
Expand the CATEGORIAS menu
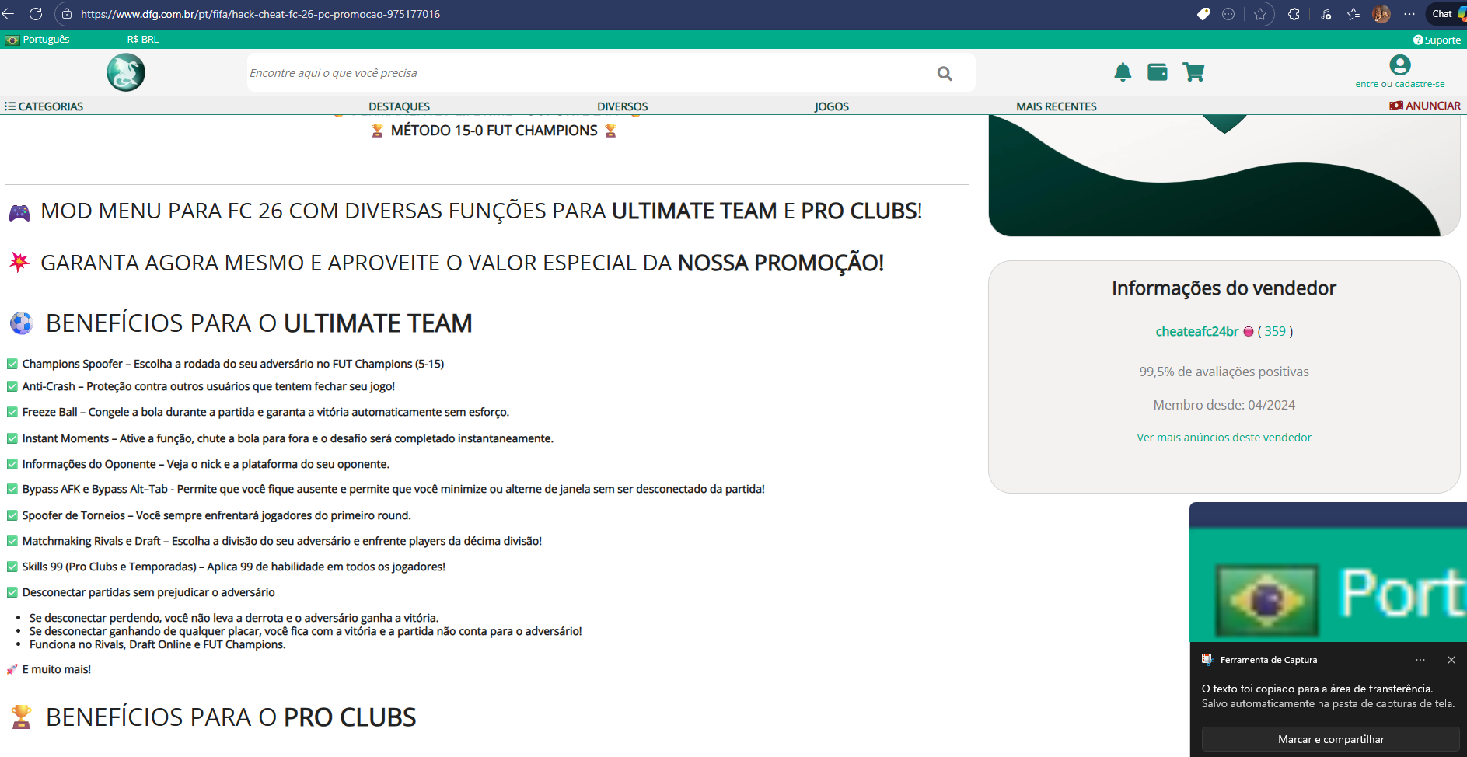[44, 106]
